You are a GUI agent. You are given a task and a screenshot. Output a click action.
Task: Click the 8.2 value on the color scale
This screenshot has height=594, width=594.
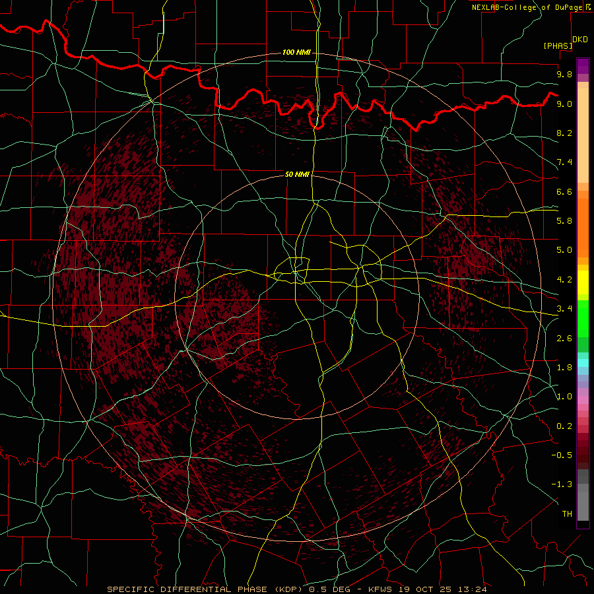coord(564,133)
